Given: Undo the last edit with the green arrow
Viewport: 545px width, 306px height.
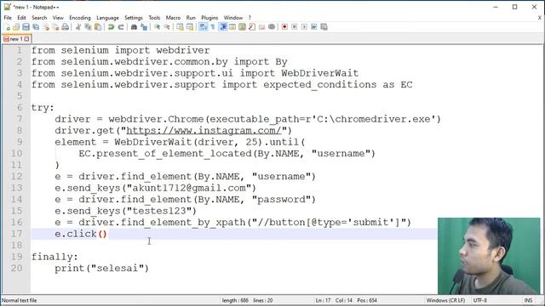Looking at the screenshot, I should [111, 27].
